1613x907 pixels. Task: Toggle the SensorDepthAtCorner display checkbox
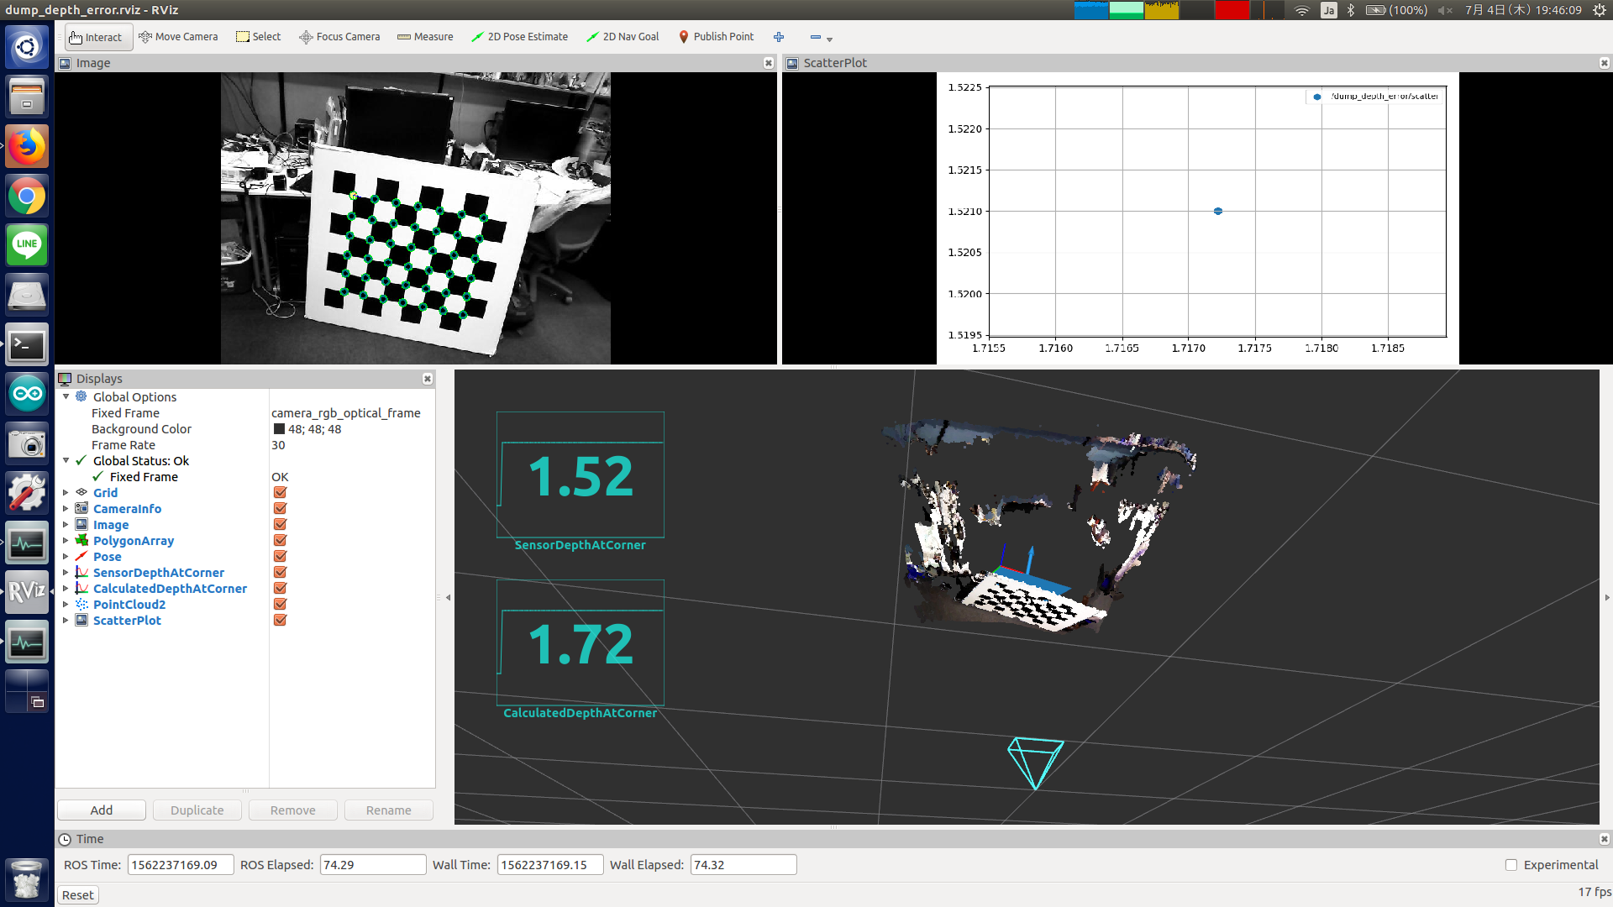pyautogui.click(x=280, y=573)
